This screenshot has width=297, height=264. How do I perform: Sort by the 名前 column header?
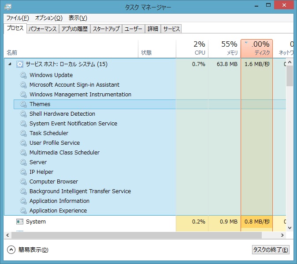[71, 49]
